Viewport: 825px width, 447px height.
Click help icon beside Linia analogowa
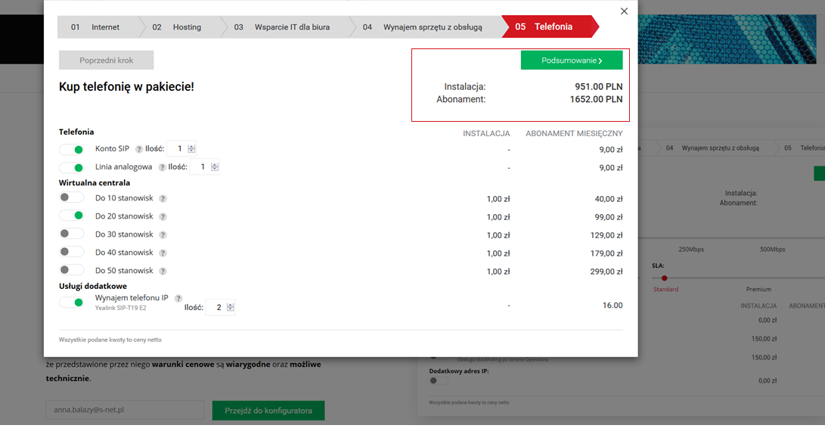162,167
